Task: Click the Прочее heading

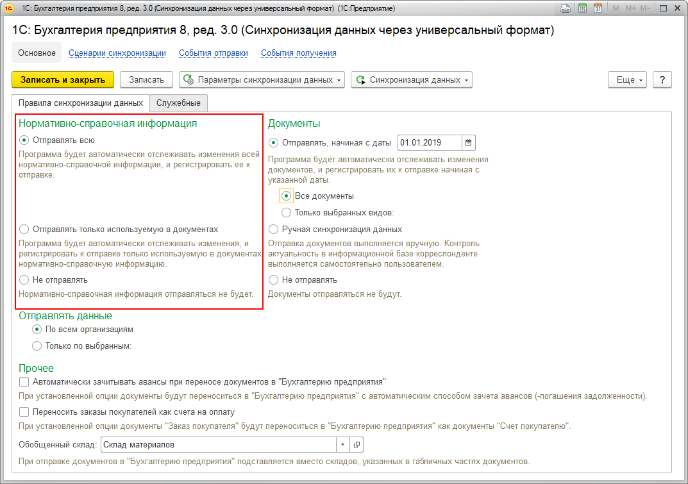Action: point(36,368)
